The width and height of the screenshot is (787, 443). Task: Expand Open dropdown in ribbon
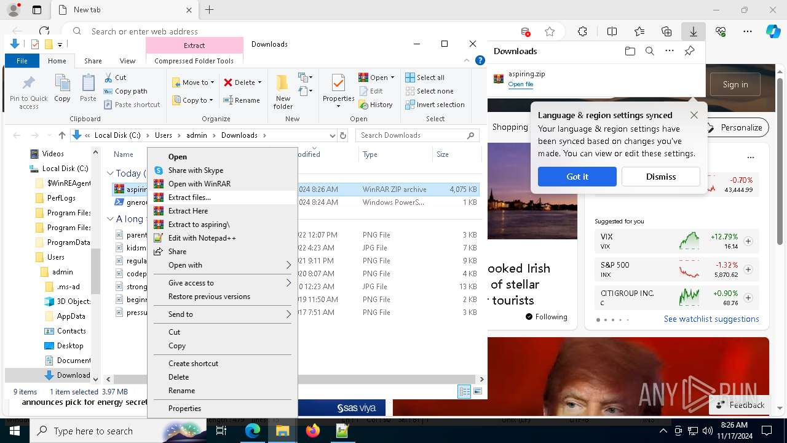(393, 78)
